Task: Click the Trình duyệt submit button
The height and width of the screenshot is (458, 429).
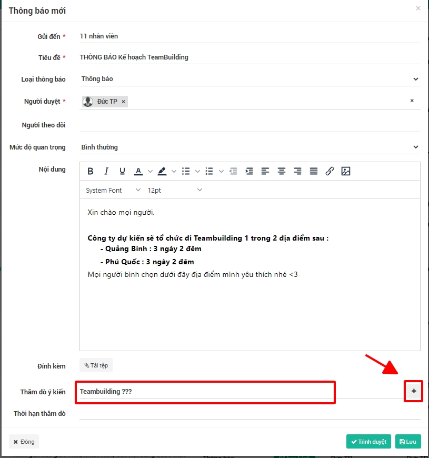Action: tap(368, 442)
